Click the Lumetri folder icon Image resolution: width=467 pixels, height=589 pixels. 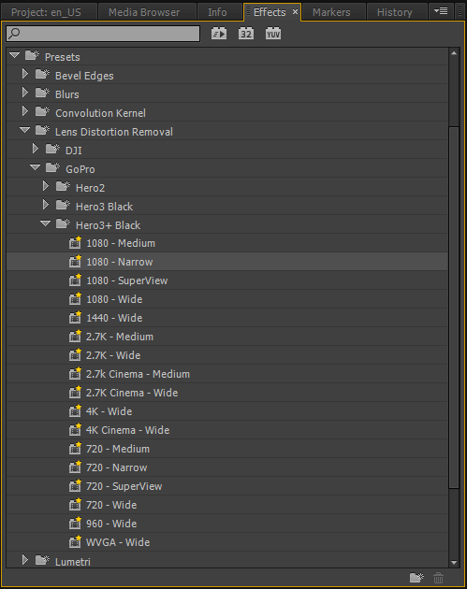(x=42, y=560)
